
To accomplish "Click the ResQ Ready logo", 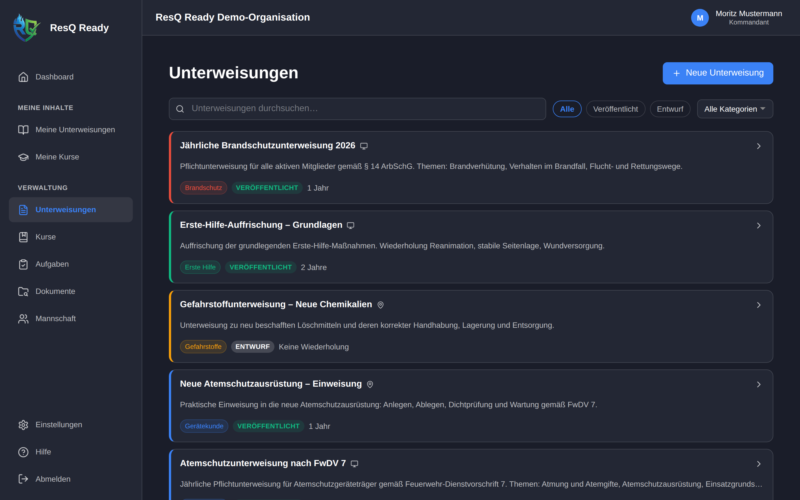I will click(27, 27).
